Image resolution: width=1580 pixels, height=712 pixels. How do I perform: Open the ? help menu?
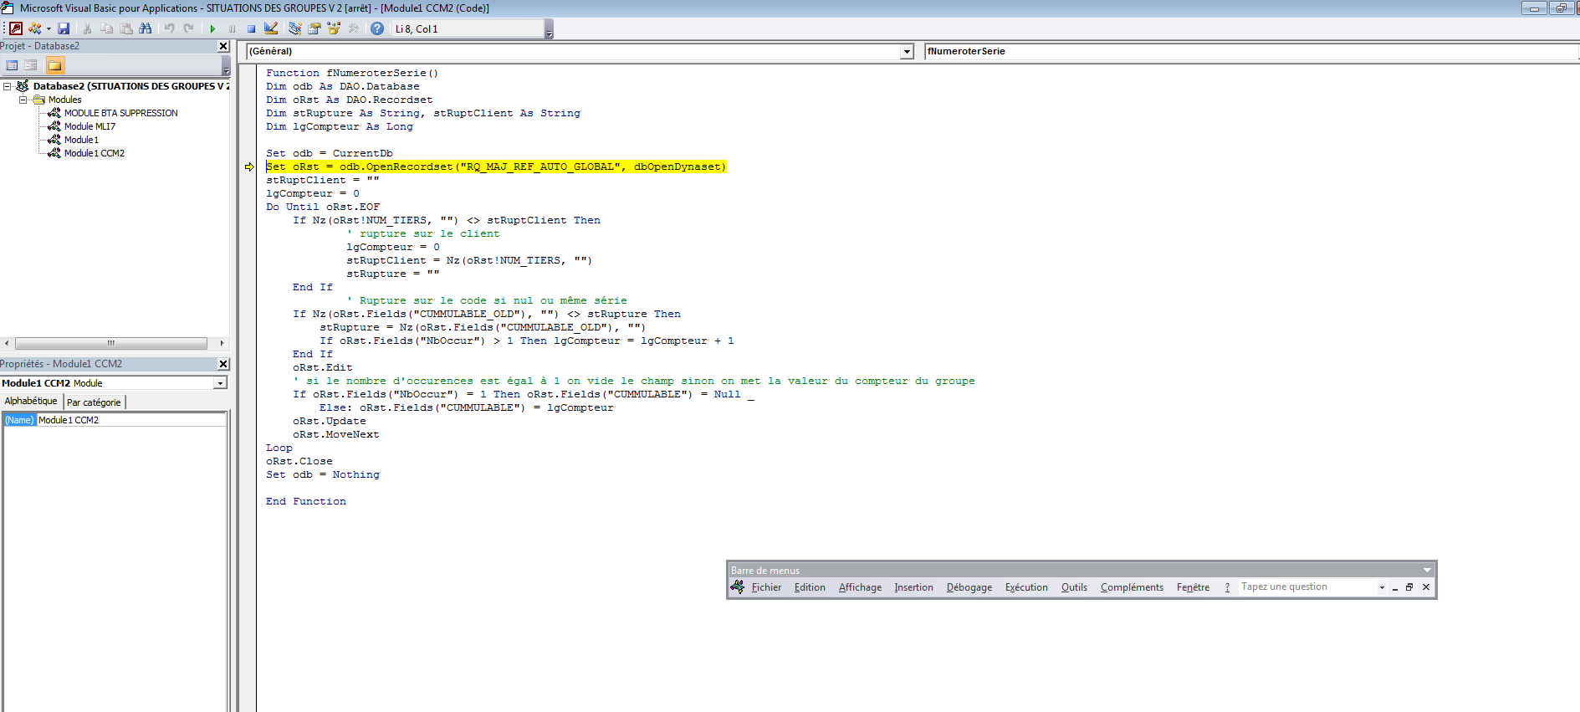pos(1227,587)
